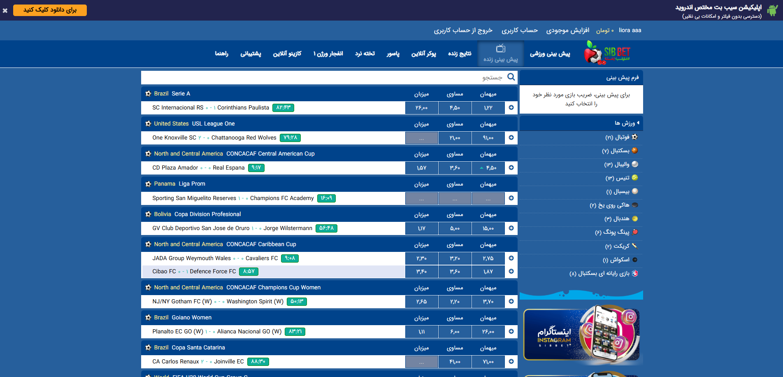Click into the match search field
783x377 pixels.
(x=321, y=77)
